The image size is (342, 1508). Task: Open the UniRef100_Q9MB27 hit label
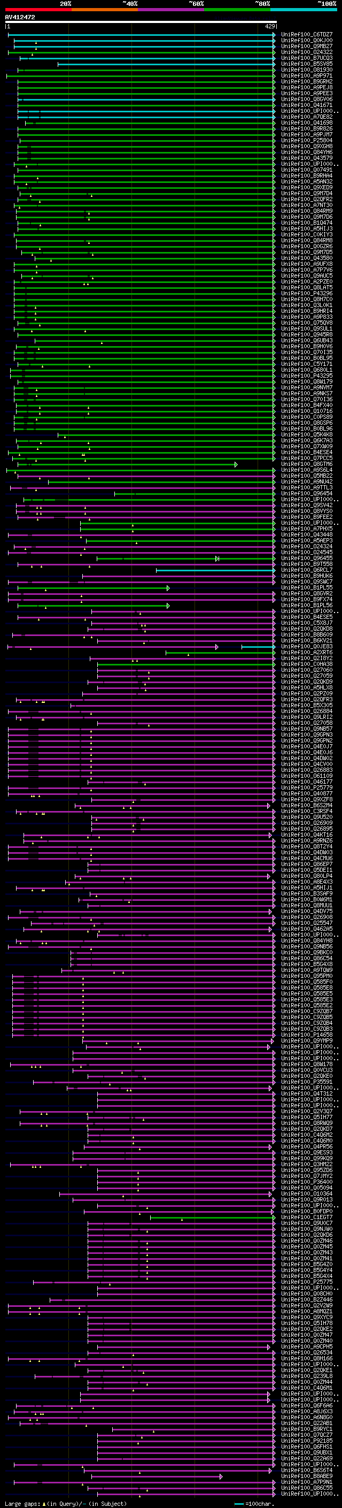coord(307,46)
